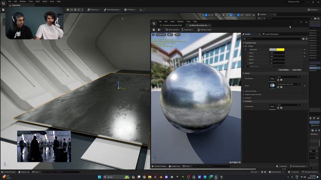Switch to the Details tab in material editor

pos(248,34)
